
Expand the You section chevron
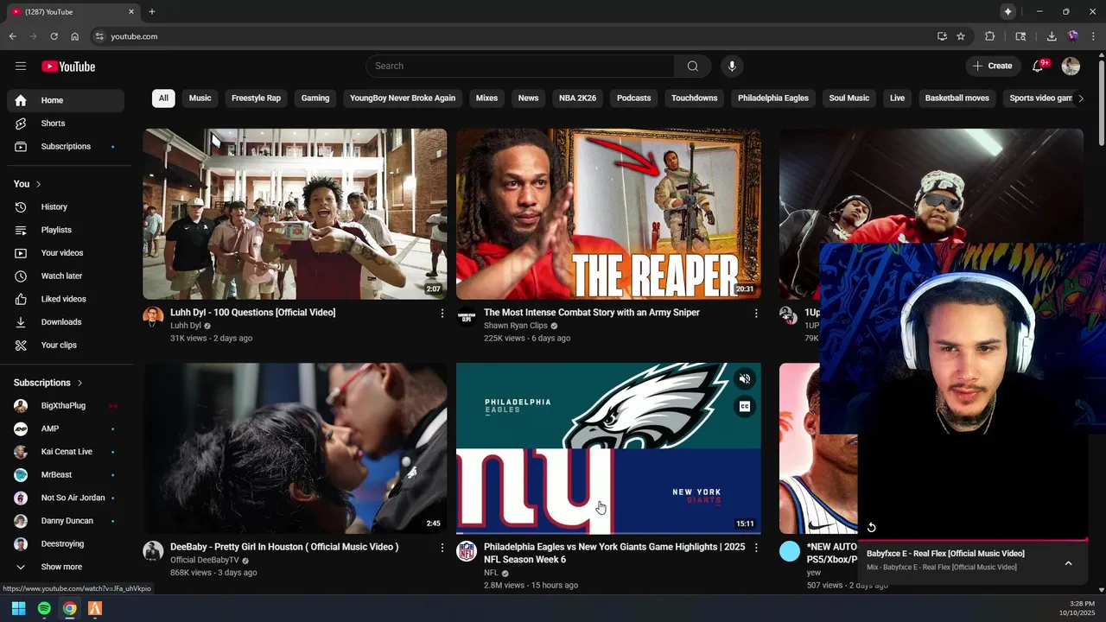(38, 184)
